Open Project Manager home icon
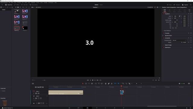This screenshot has height=109, width=193. tap(187, 108)
